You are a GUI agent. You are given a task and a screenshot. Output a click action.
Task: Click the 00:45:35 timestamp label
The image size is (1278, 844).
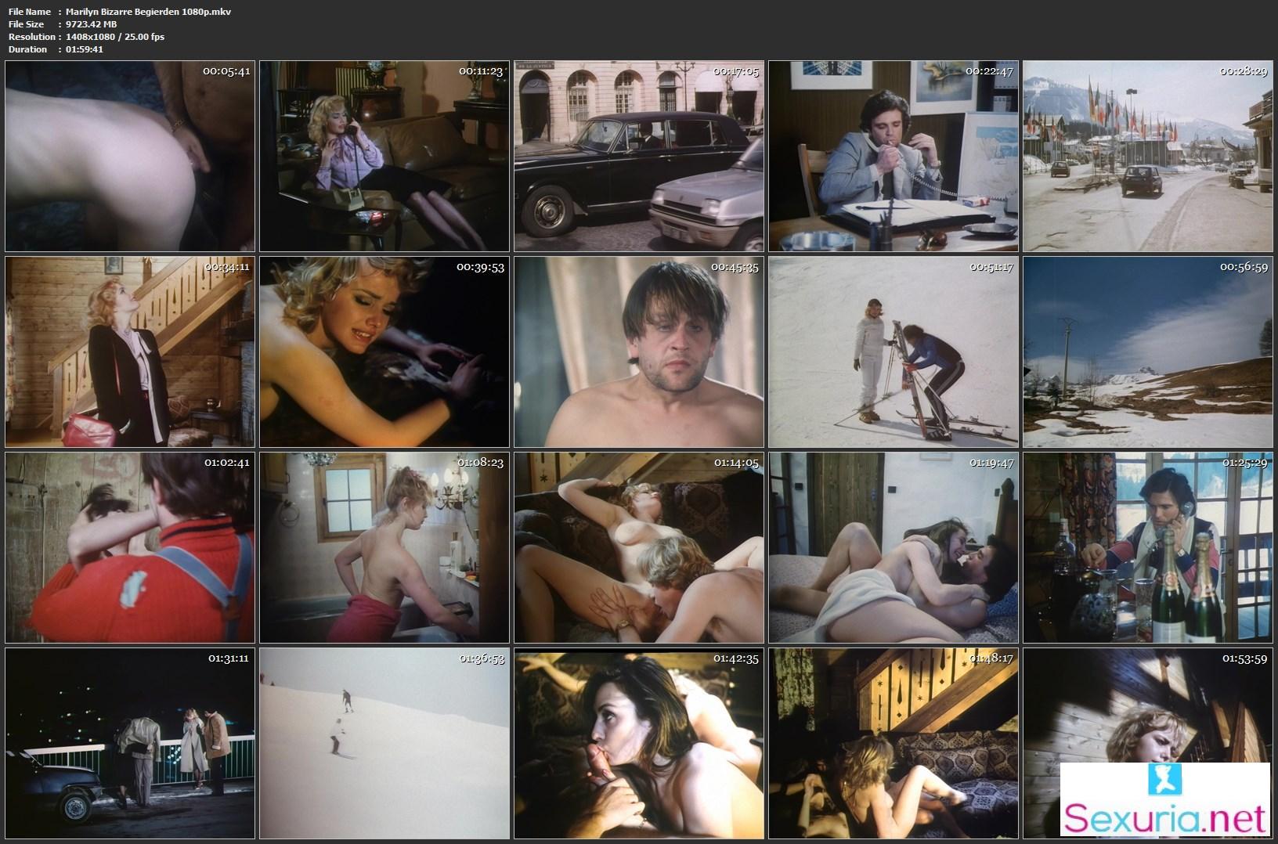pyautogui.click(x=735, y=267)
